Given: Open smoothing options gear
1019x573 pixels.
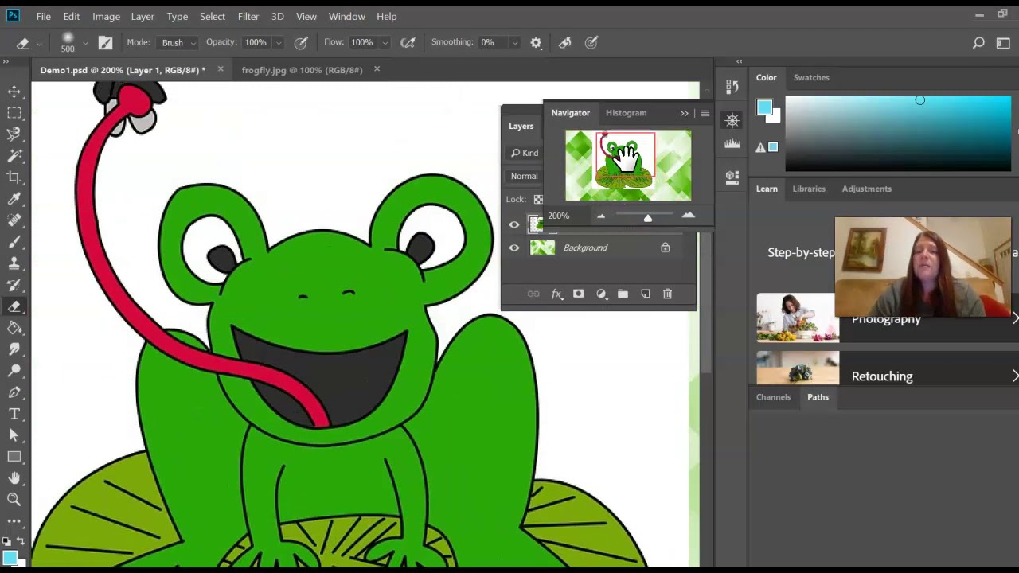Looking at the screenshot, I should (536, 43).
